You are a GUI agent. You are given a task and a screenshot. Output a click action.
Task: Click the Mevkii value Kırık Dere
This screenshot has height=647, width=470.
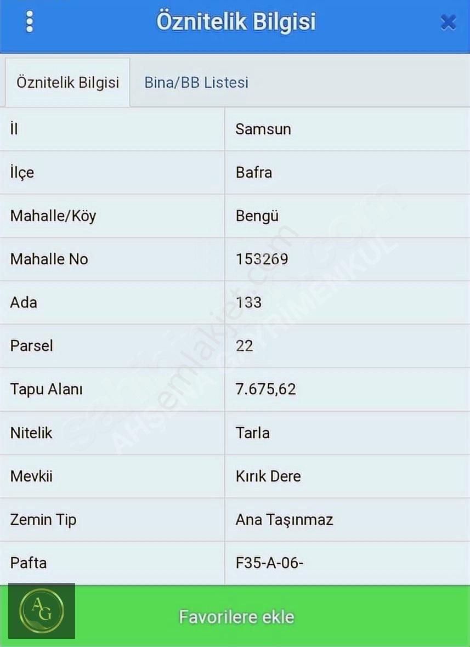pos(268,476)
